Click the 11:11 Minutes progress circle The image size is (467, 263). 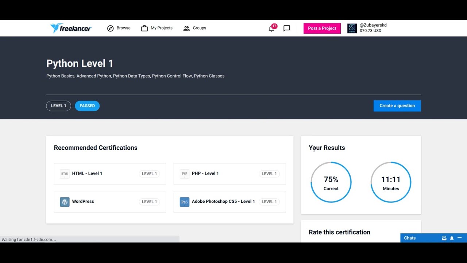click(391, 182)
